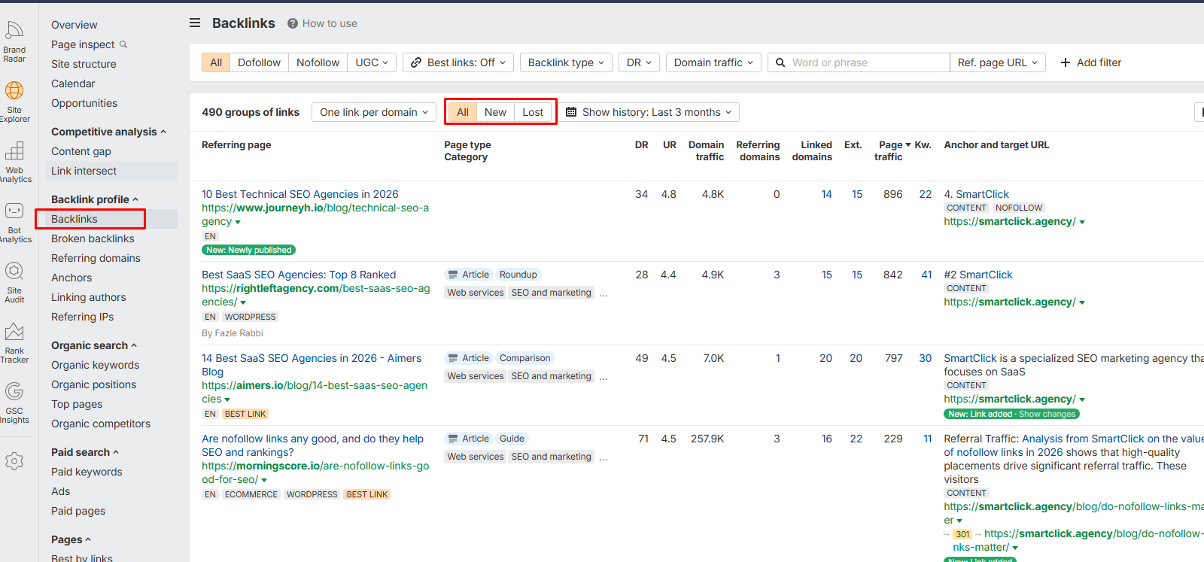The width and height of the screenshot is (1204, 562).
Task: Open Site Explorer tool
Action: [x=14, y=102]
